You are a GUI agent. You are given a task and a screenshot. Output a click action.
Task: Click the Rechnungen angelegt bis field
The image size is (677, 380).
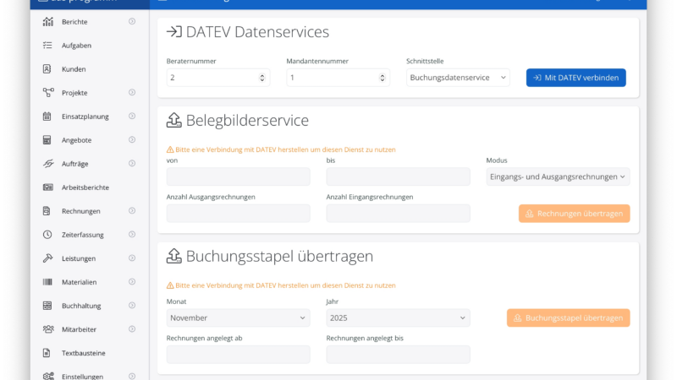(398, 355)
